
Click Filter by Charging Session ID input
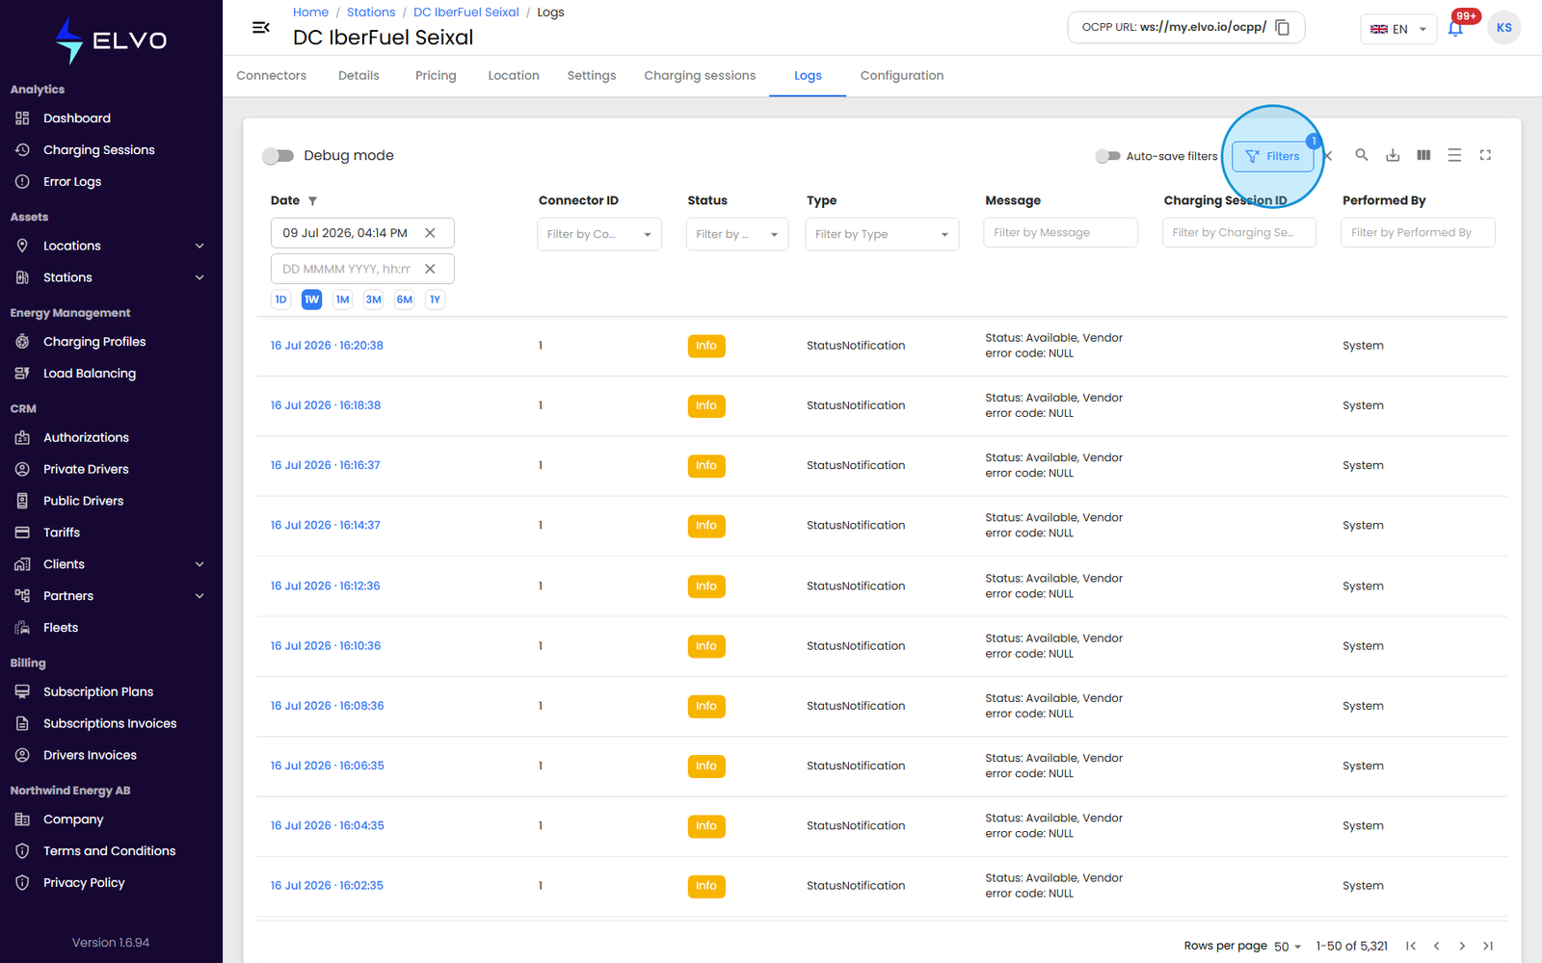coord(1238,232)
